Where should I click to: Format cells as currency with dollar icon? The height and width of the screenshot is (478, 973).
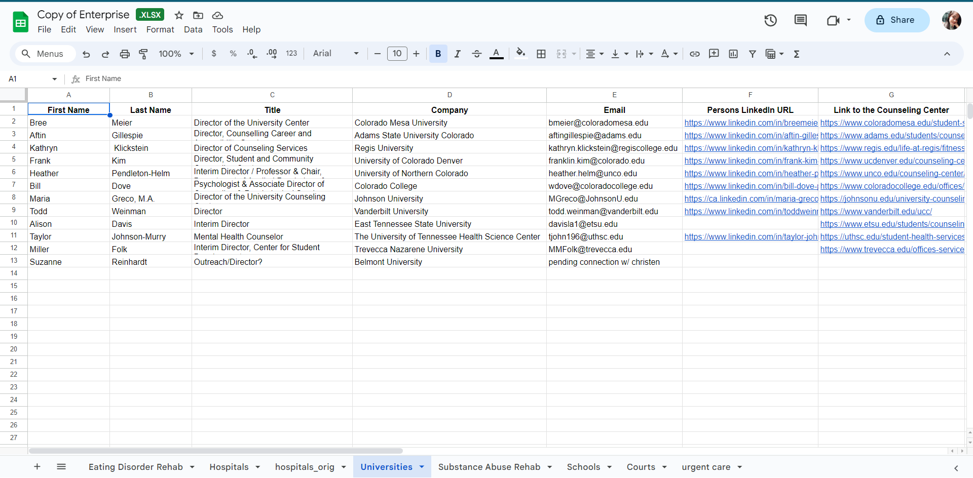pyautogui.click(x=214, y=54)
